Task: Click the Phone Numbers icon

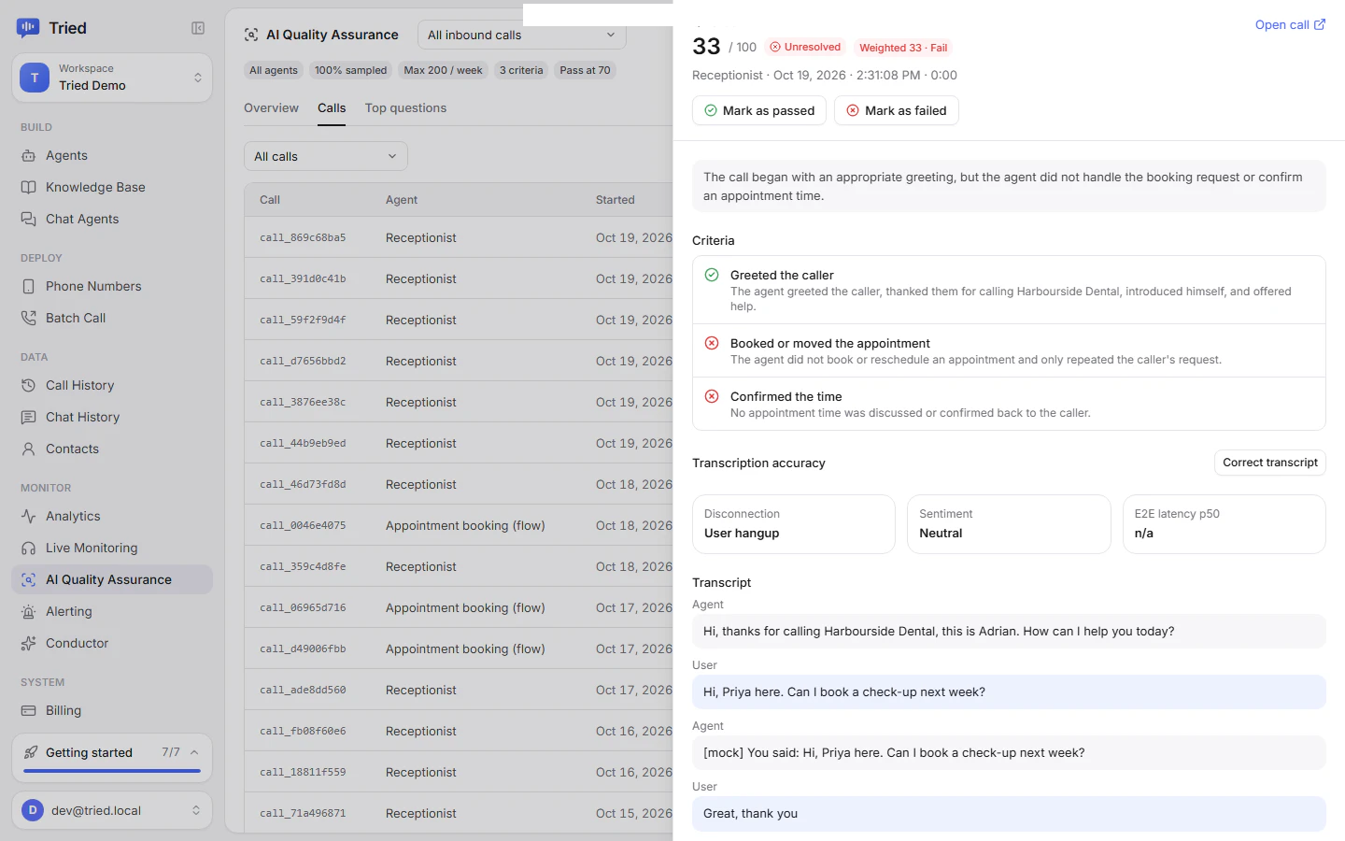Action: click(x=29, y=287)
